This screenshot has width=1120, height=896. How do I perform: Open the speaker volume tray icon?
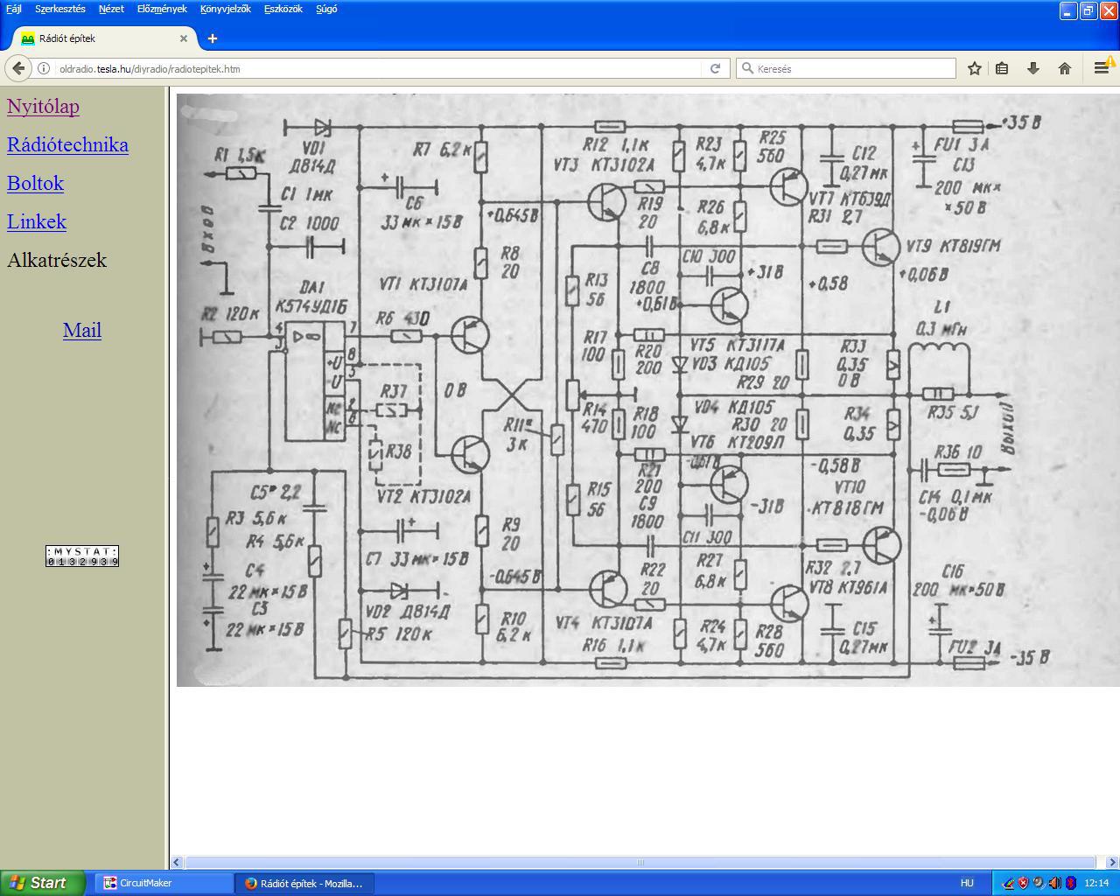[1054, 883]
